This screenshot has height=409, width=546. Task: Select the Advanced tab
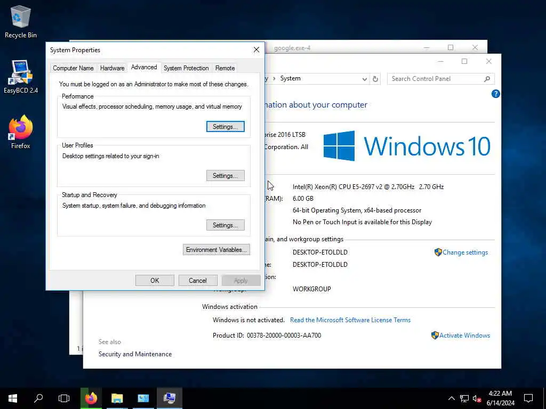click(x=144, y=68)
